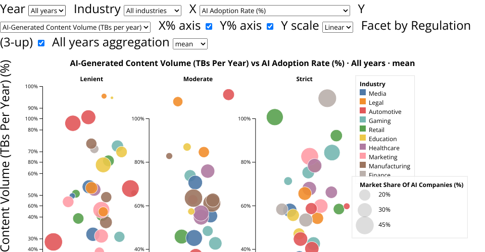Screen dimensions: 485x252
Task: Open the Industry dropdown
Action: 152,11
